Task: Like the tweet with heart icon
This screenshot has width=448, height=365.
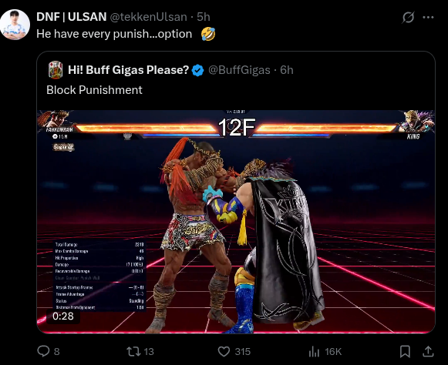Action: click(224, 351)
